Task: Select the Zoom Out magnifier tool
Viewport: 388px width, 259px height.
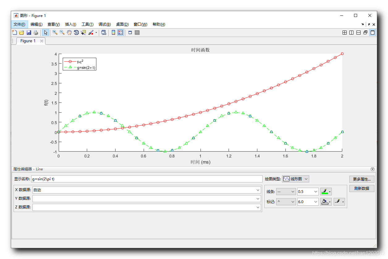Action: [x=62, y=32]
